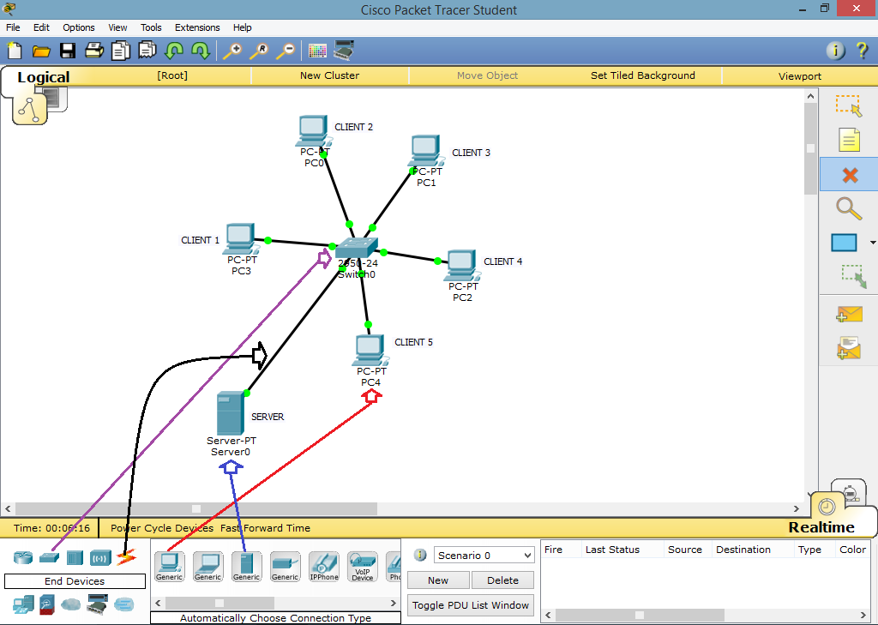Click Set Tiled Background
The height and width of the screenshot is (625, 878).
coord(643,75)
